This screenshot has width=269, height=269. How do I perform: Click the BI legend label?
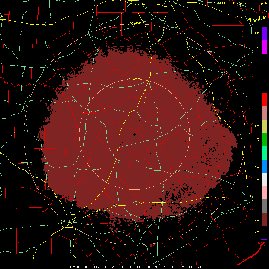pyautogui.click(x=256, y=219)
